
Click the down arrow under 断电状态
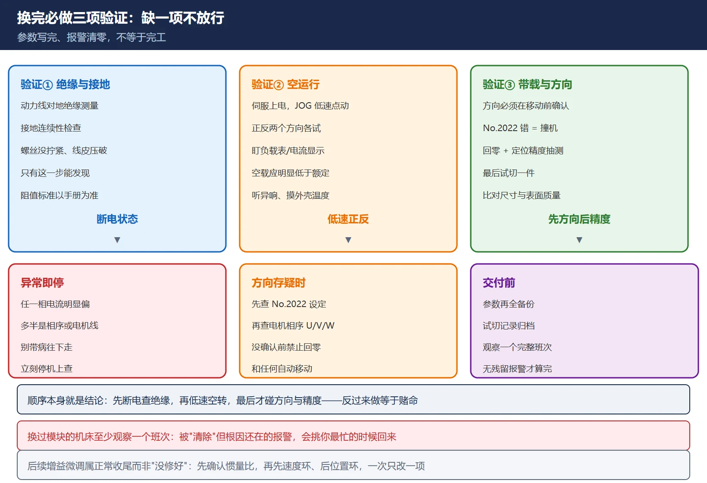point(117,240)
